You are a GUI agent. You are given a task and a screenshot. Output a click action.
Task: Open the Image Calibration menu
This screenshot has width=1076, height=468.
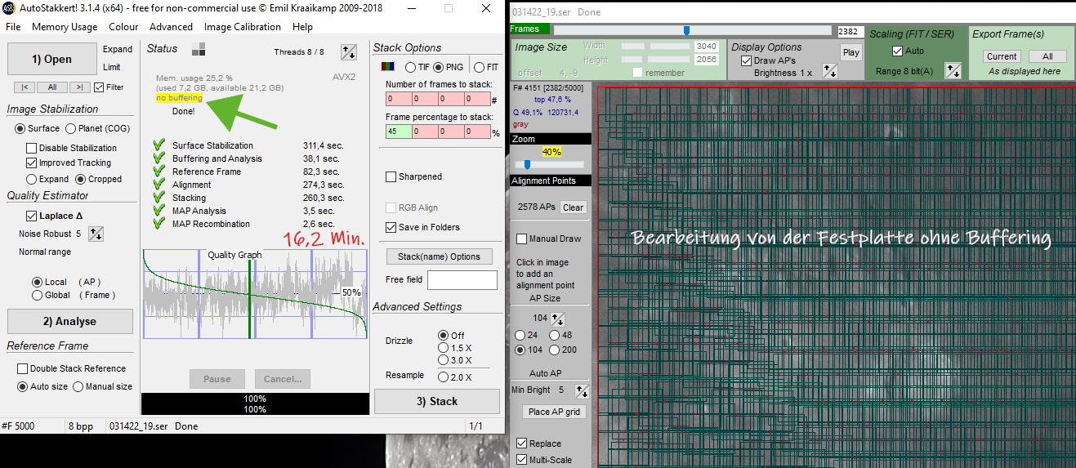[243, 27]
